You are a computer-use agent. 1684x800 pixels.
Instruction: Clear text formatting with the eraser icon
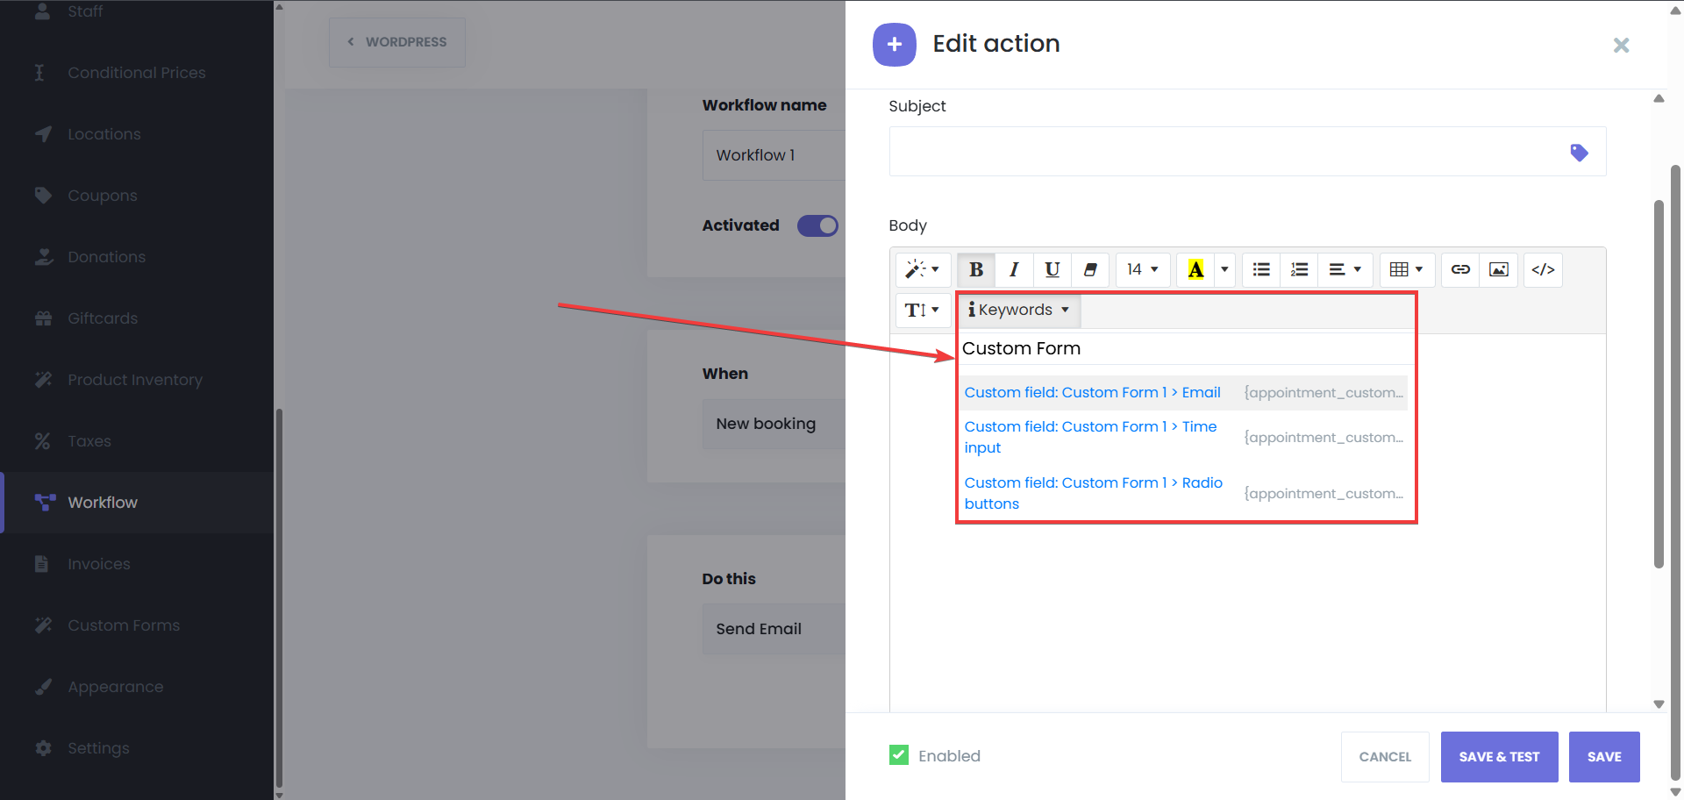pos(1090,269)
